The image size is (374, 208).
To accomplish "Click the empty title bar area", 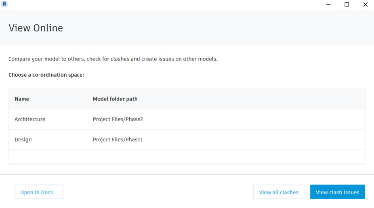I will click(162, 4).
